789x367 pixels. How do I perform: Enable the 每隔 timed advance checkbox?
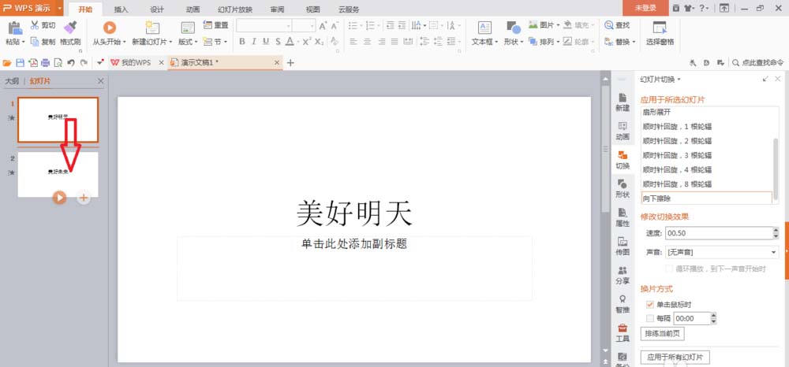pos(649,318)
